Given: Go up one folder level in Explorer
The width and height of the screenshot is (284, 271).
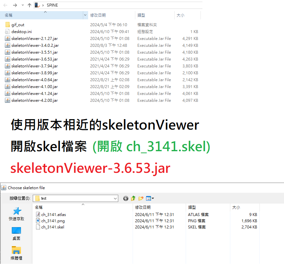Looking at the screenshot, I should [x=29, y=5].
